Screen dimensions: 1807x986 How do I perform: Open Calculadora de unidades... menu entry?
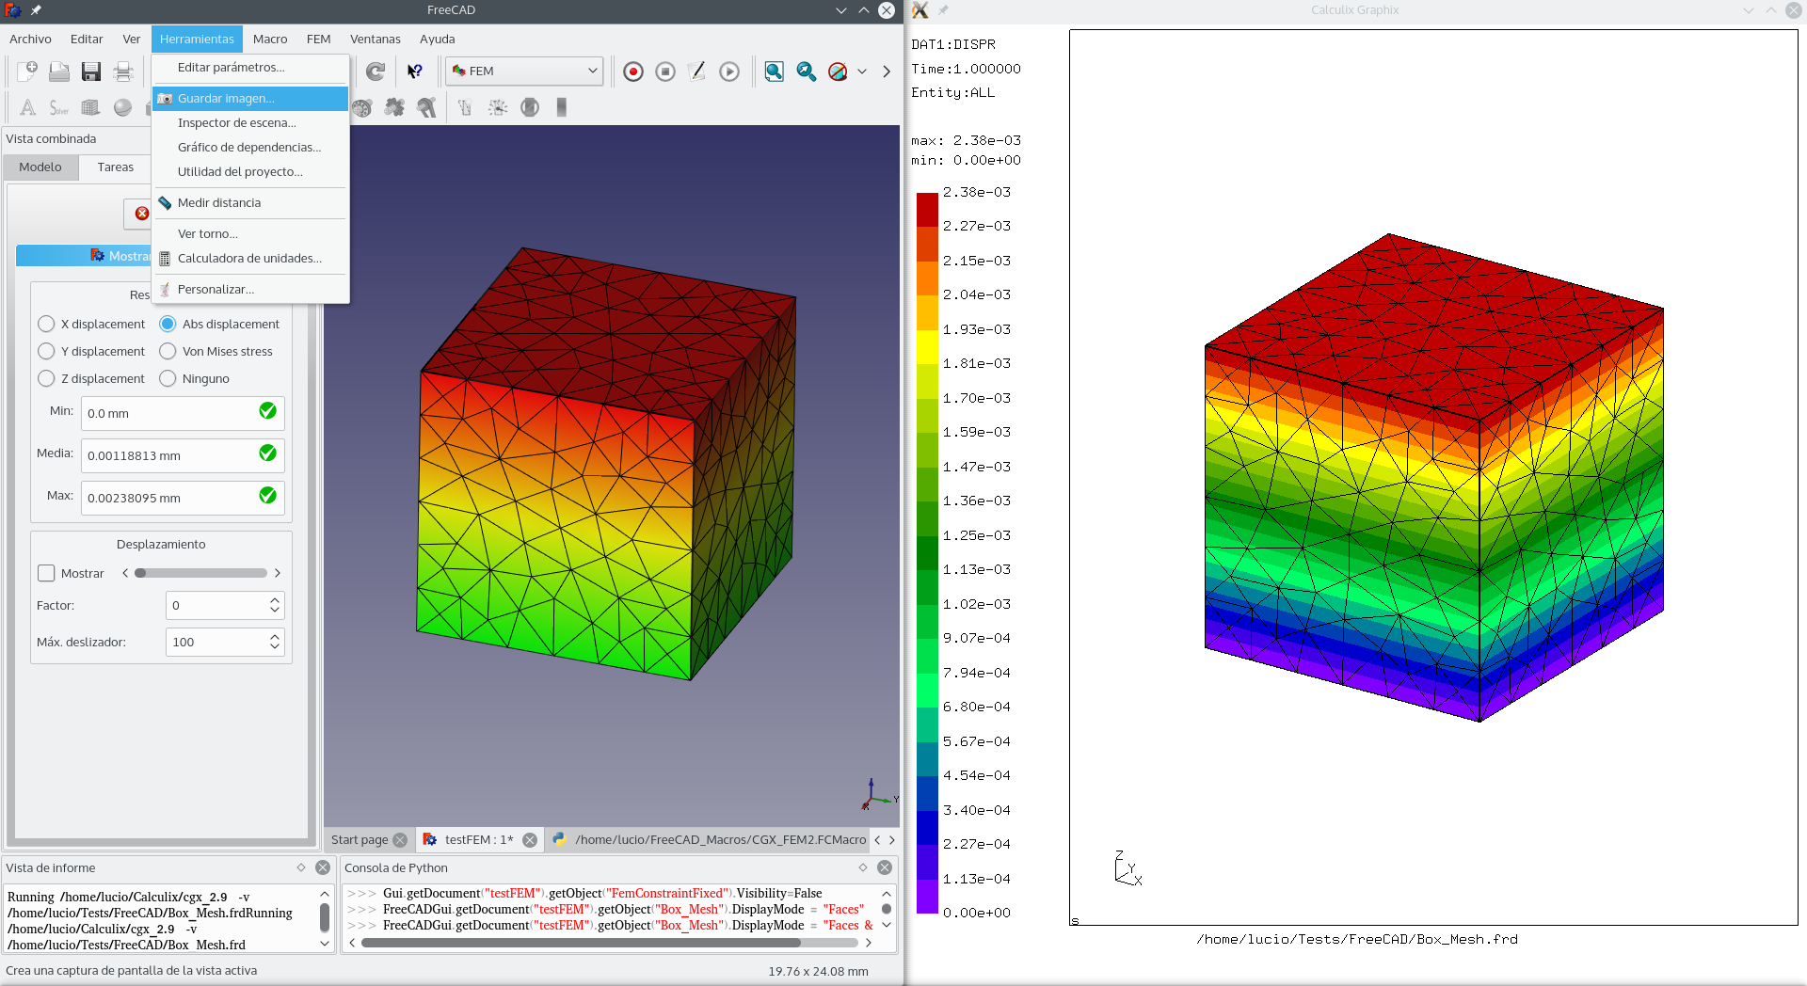[250, 258]
